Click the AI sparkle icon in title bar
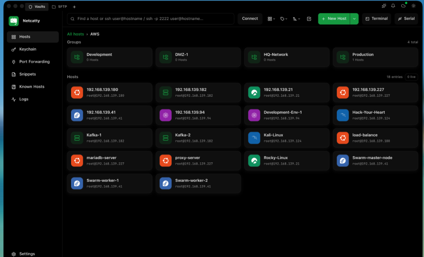Image resolution: width=424 pixels, height=257 pixels. 384,5
